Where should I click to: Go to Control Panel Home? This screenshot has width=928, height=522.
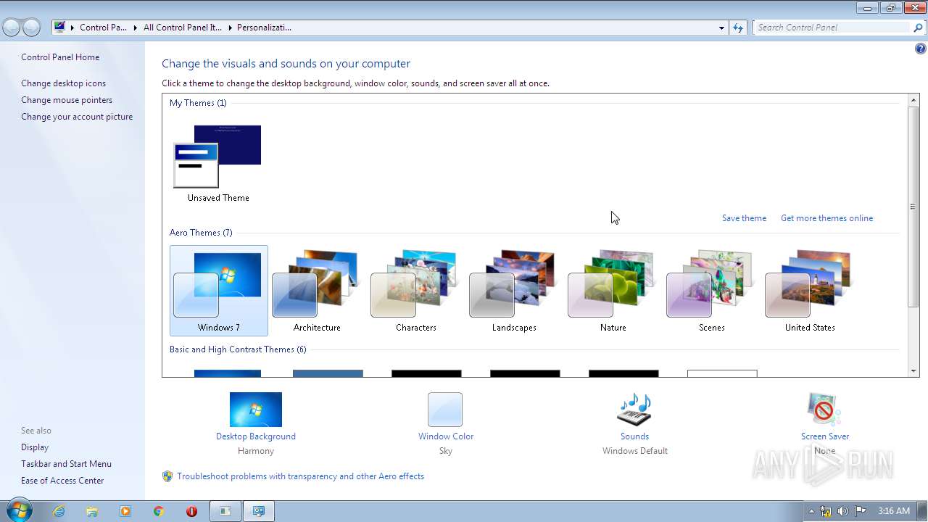click(60, 57)
